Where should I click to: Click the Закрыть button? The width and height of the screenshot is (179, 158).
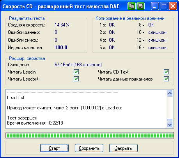click(123, 148)
